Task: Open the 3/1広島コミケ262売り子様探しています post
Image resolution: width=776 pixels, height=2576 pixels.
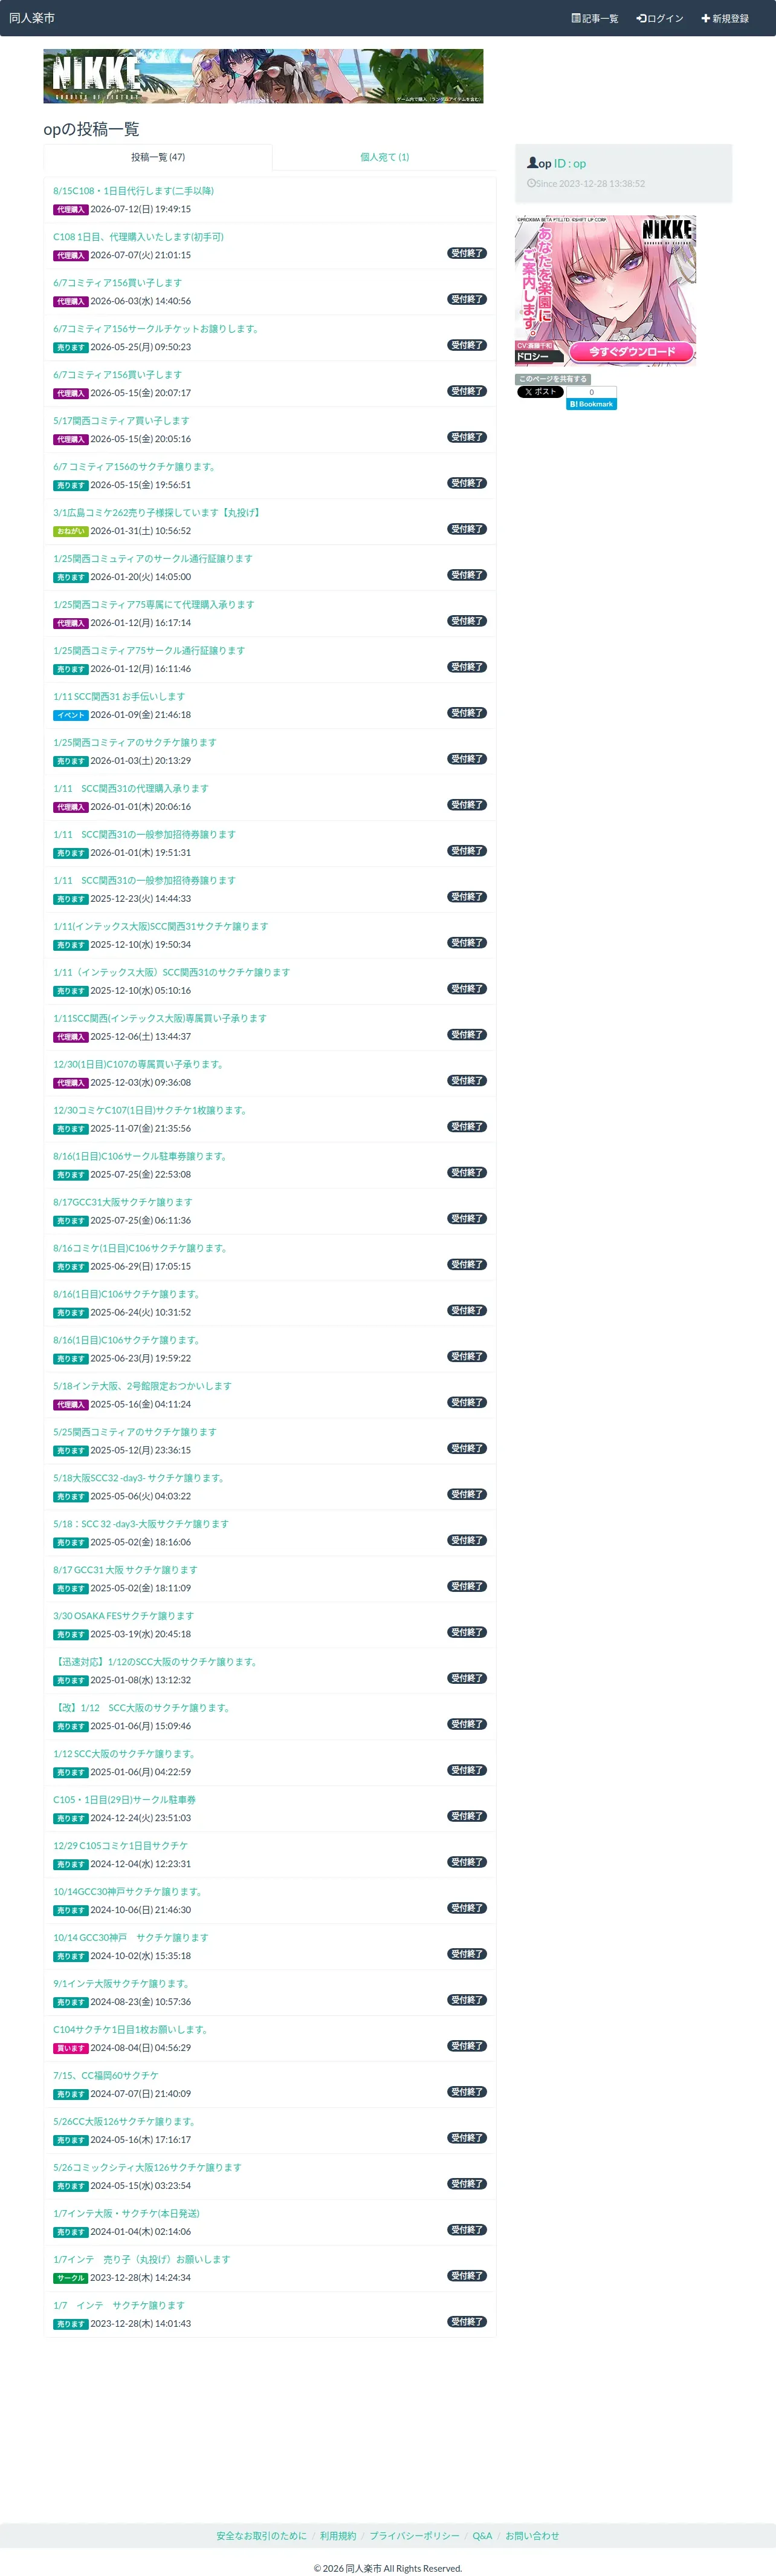Action: tap(158, 512)
